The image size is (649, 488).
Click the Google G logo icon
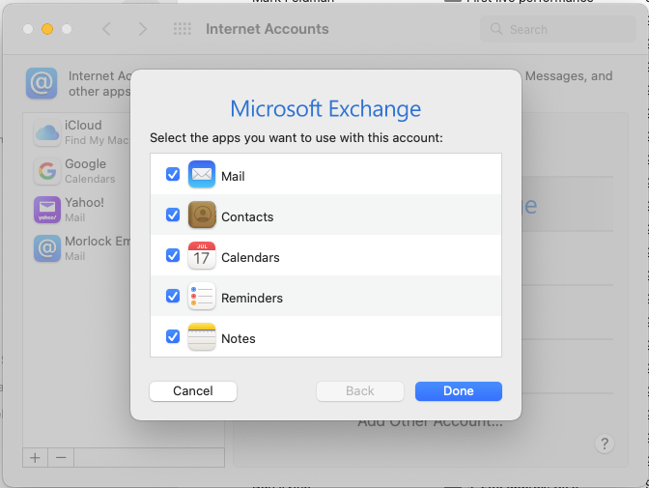point(47,171)
